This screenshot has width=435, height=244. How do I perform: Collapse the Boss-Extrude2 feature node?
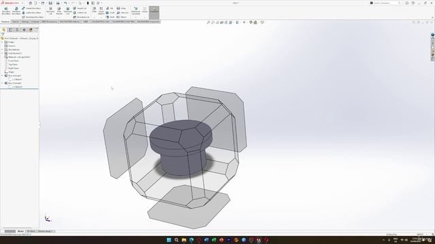[2, 83]
